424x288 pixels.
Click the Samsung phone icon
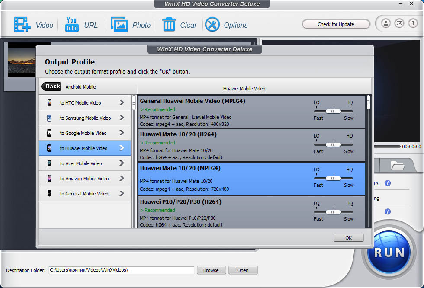(x=49, y=118)
